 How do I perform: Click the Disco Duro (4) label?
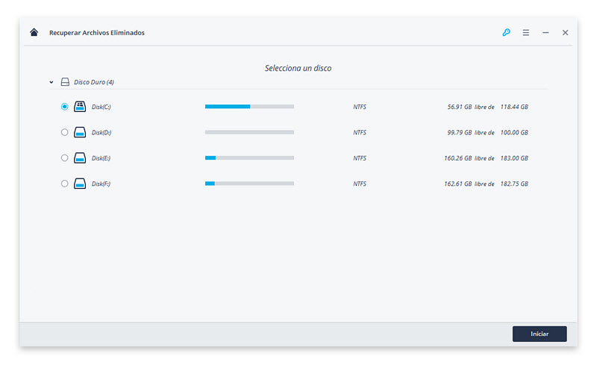(94, 82)
